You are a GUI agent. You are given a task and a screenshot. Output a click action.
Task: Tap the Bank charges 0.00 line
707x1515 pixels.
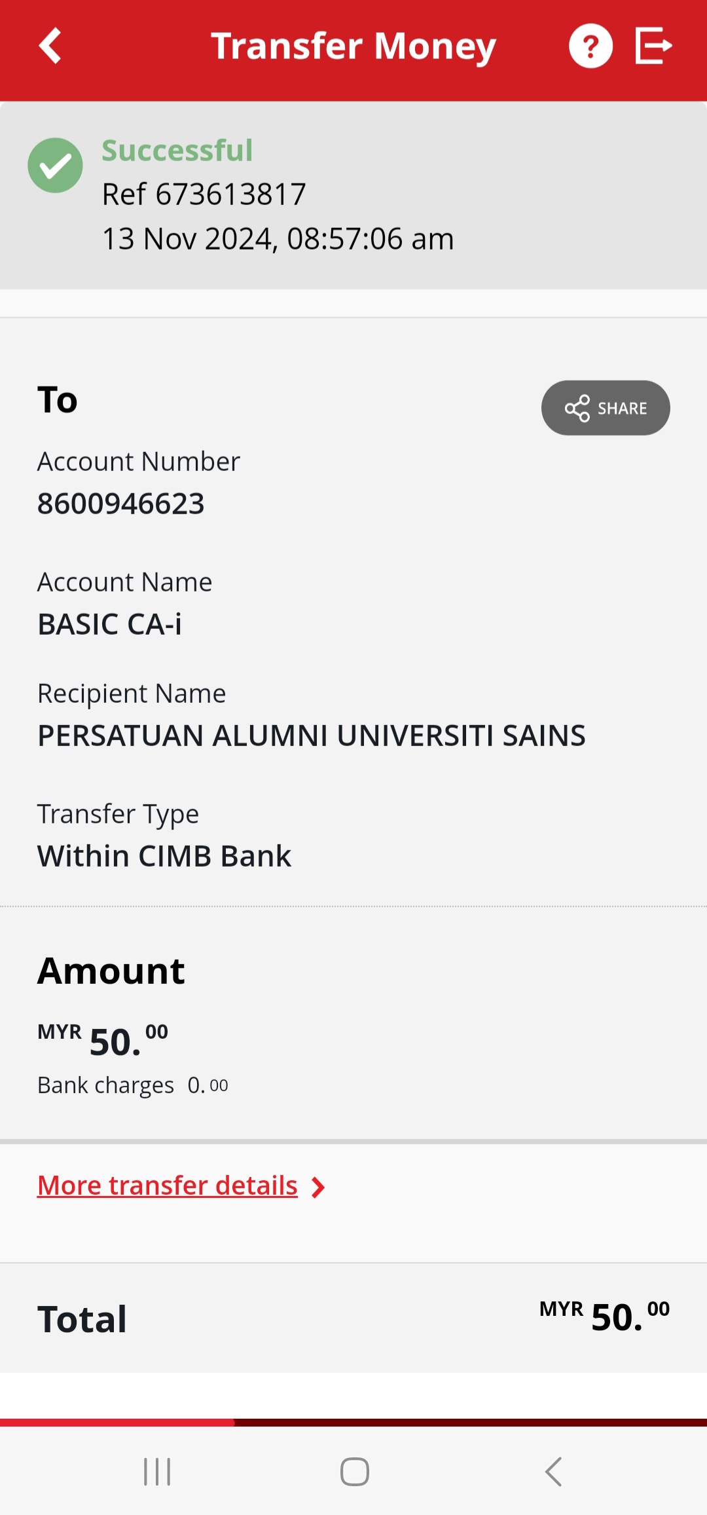(x=133, y=1085)
